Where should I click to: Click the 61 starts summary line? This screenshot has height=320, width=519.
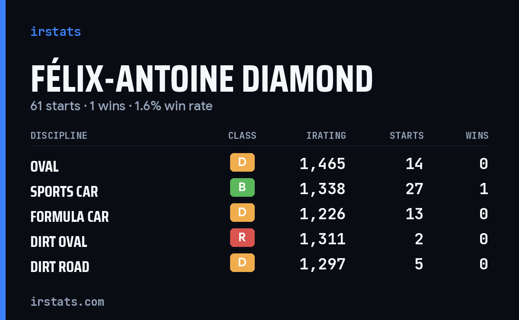coord(122,106)
